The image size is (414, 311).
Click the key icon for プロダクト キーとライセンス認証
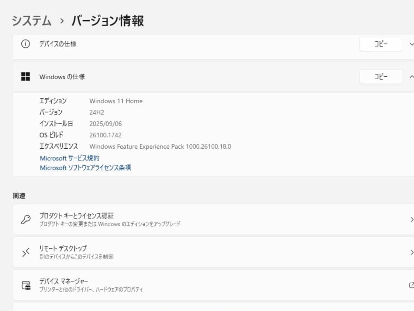[x=26, y=220]
